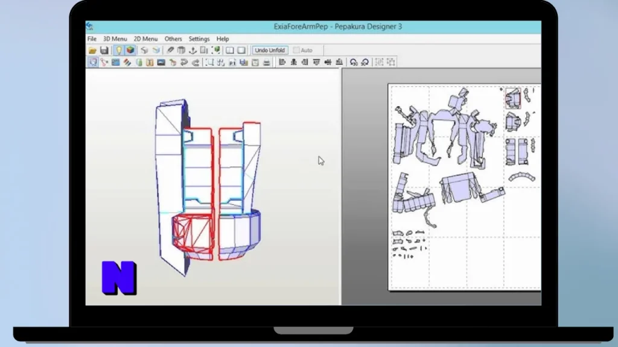Click the second rotate 90 degrees icon

coord(365,62)
